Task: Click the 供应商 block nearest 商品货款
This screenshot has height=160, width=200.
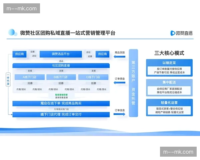Action: (102, 54)
